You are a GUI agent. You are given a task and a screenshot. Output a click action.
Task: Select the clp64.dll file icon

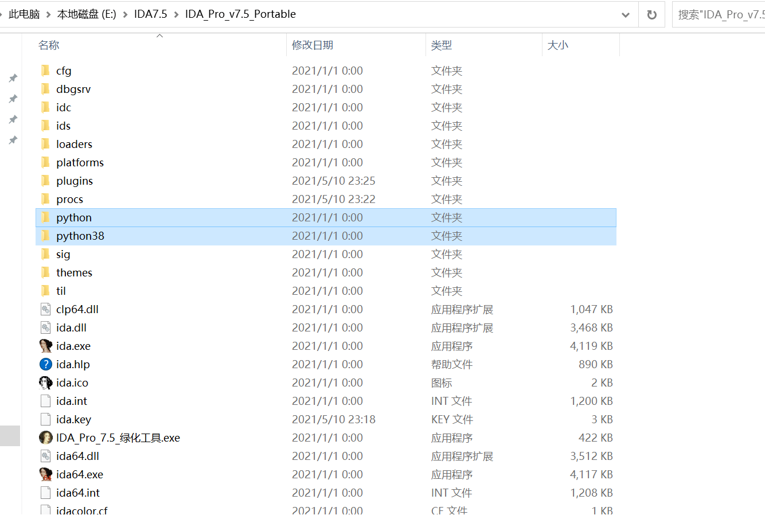pos(46,309)
